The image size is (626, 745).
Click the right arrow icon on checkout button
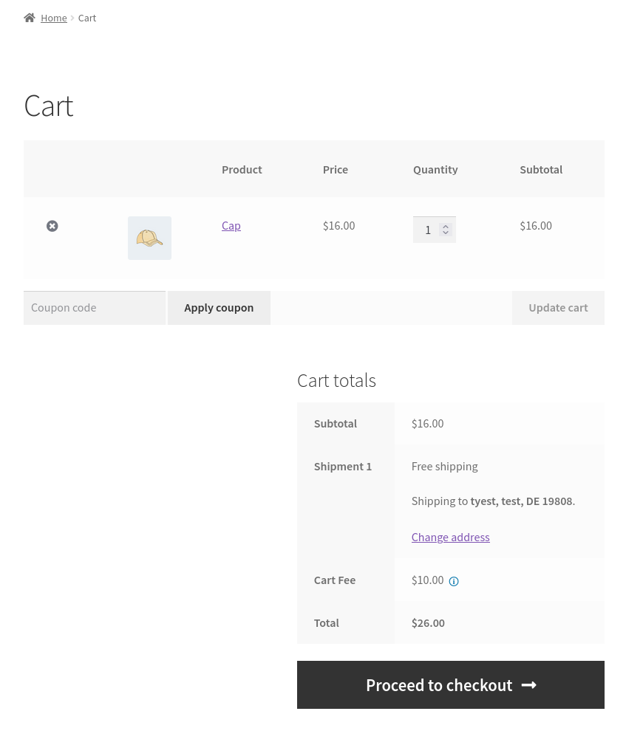(528, 685)
